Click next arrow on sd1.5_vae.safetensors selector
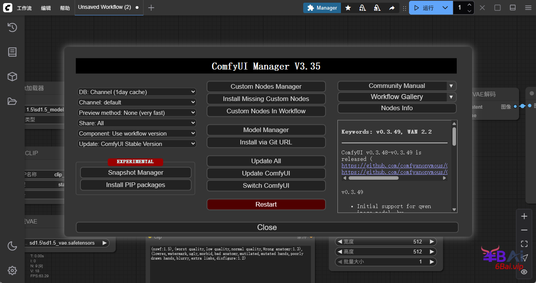 104,243
